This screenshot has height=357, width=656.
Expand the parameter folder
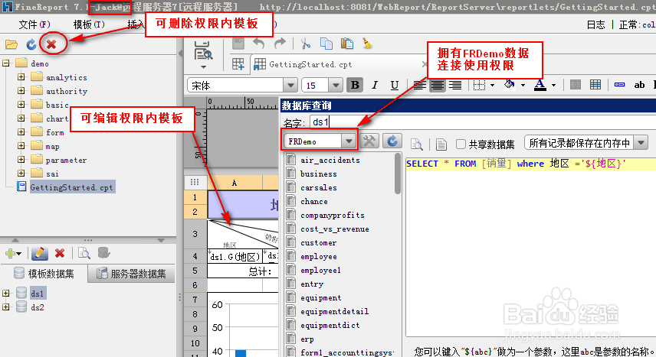pos(21,160)
